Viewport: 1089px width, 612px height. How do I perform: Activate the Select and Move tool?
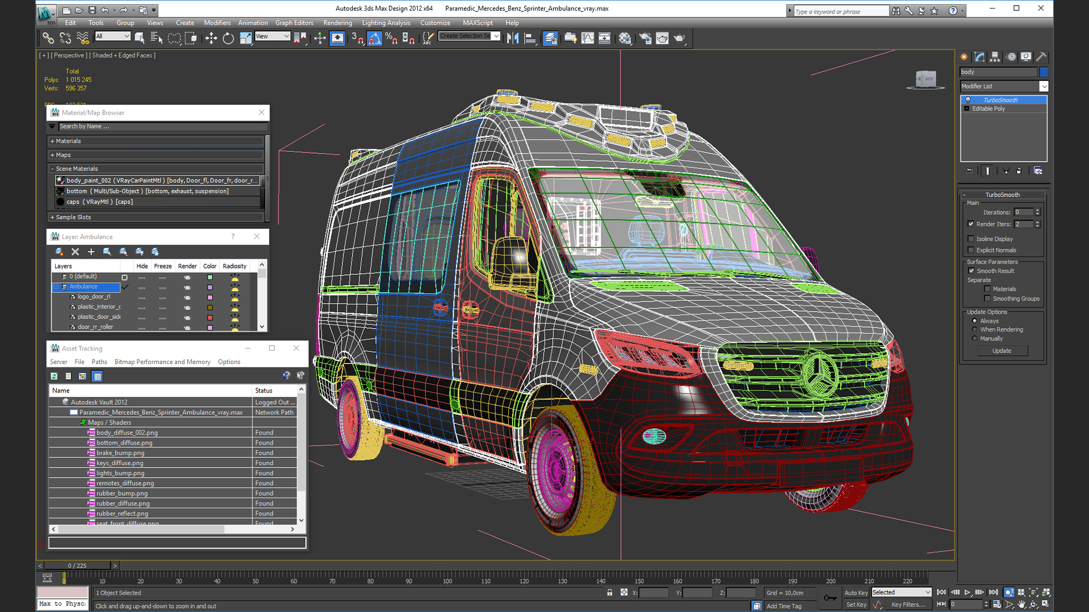point(211,38)
